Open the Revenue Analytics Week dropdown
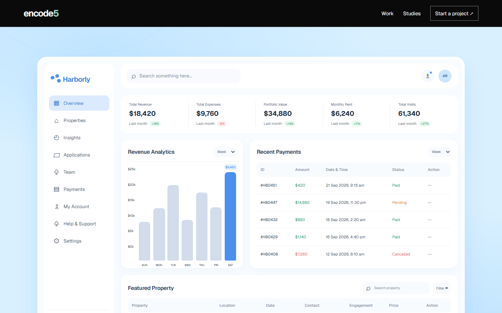 pos(225,152)
